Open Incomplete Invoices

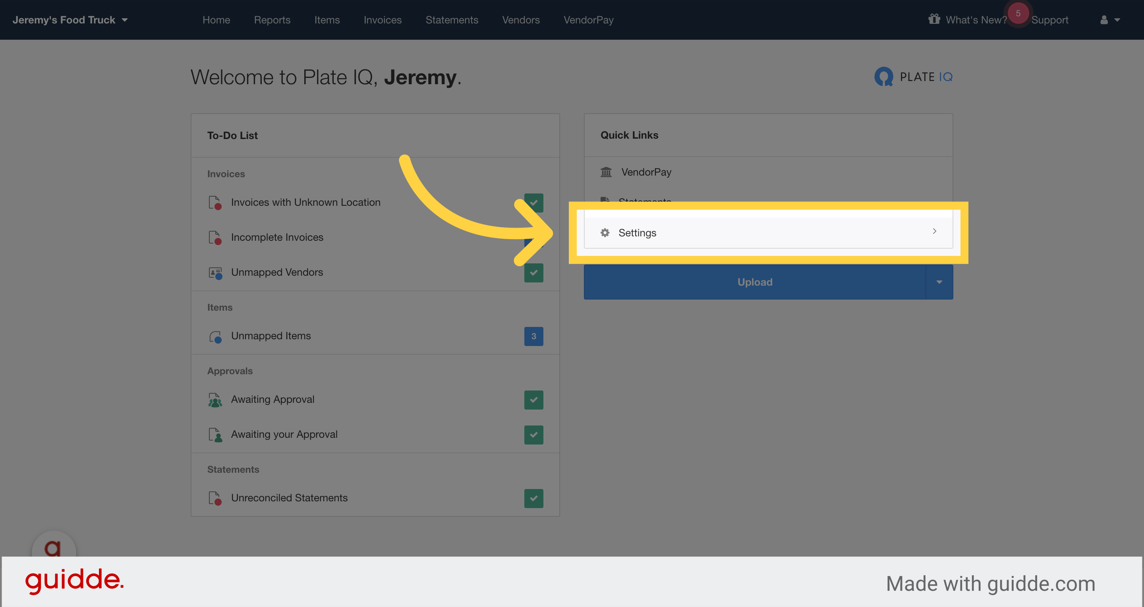pyautogui.click(x=277, y=237)
